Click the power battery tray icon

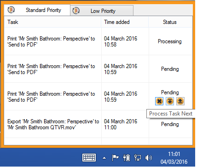click(127, 158)
